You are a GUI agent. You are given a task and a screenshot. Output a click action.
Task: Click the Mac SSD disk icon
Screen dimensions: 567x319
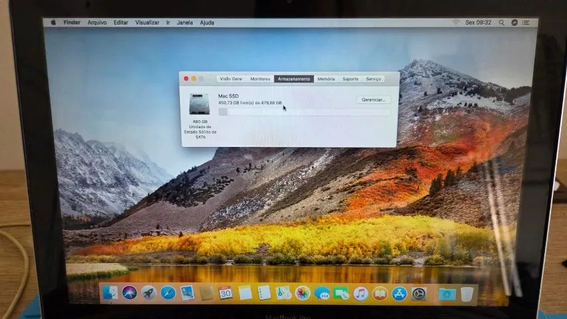(199, 104)
